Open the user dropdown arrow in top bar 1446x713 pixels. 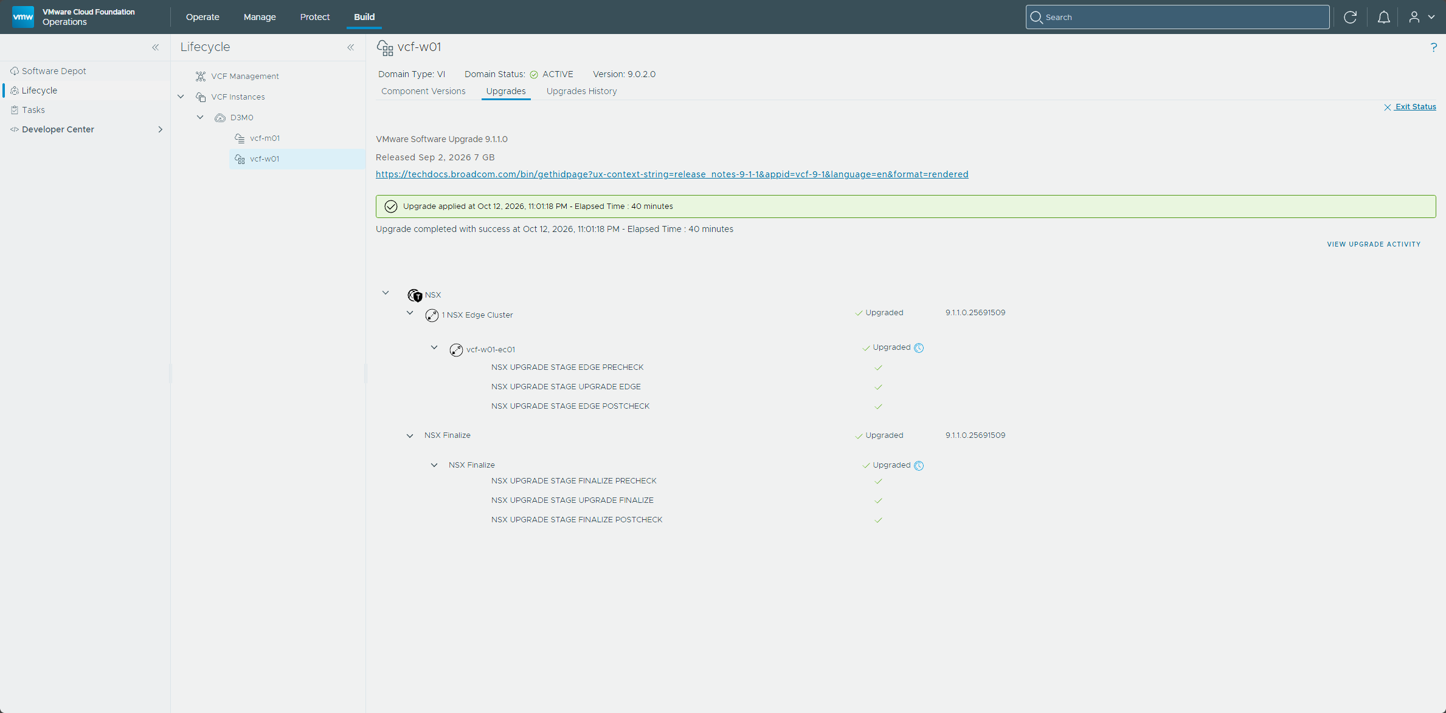[x=1431, y=17]
